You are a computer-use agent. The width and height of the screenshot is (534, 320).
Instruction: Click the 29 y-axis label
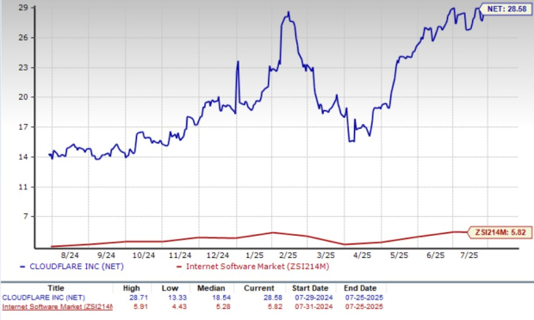[23, 8]
